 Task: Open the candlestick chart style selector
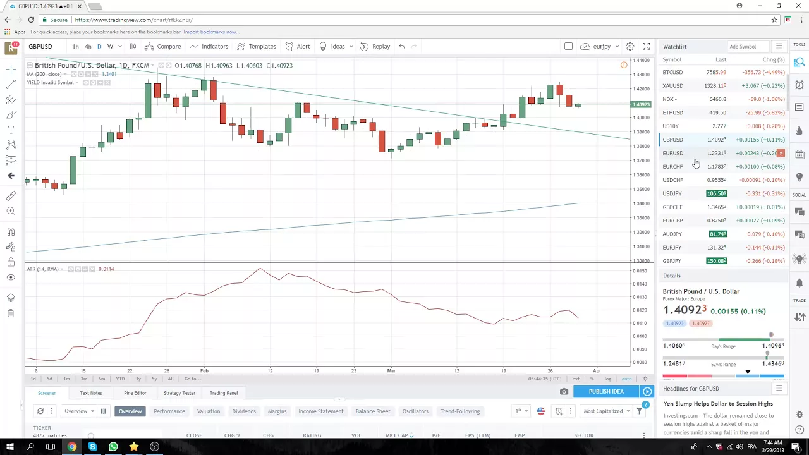tap(133, 46)
